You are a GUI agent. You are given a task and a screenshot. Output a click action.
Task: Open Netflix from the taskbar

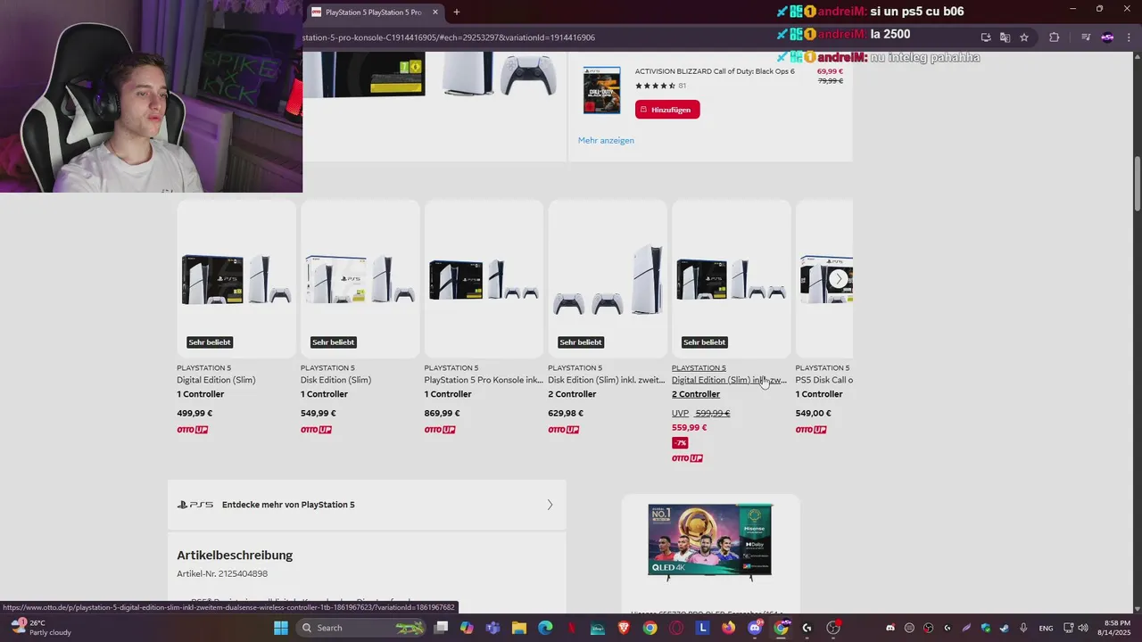(x=572, y=628)
